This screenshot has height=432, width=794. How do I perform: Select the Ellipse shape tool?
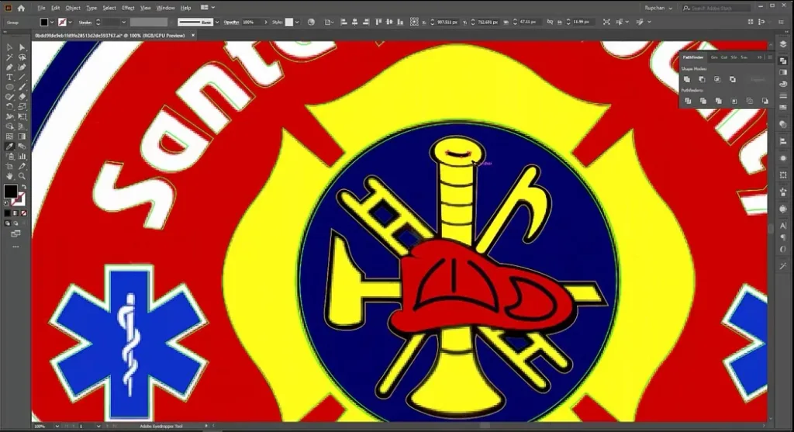coord(9,87)
